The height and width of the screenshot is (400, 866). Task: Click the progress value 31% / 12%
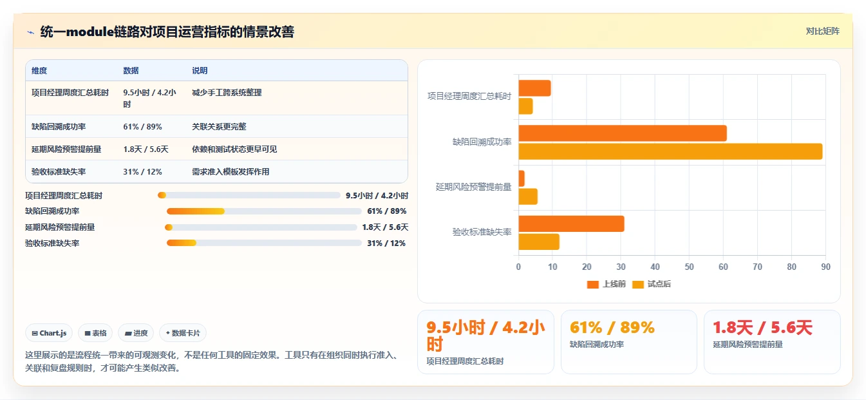(x=386, y=243)
